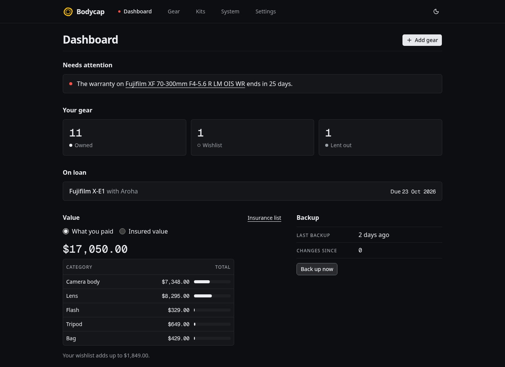Click the Flash category label
The height and width of the screenshot is (367, 505).
(x=73, y=310)
